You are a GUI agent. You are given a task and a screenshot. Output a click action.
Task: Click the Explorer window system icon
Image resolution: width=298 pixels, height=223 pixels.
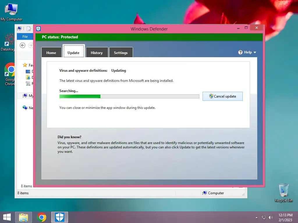point(19,29)
